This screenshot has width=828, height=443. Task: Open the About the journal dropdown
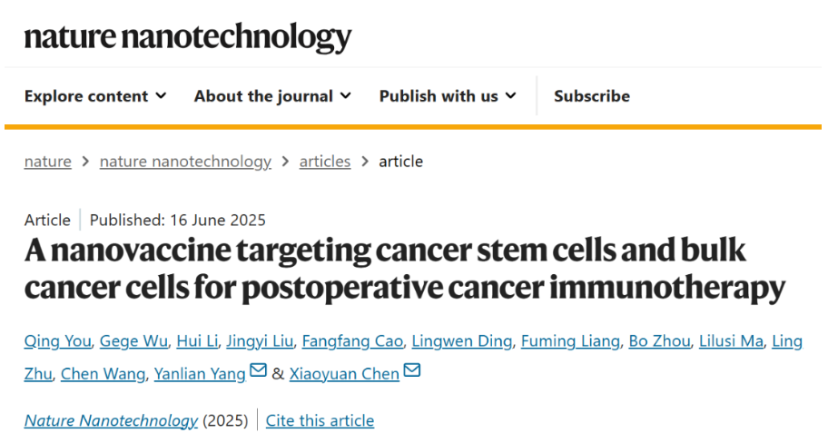(x=272, y=96)
